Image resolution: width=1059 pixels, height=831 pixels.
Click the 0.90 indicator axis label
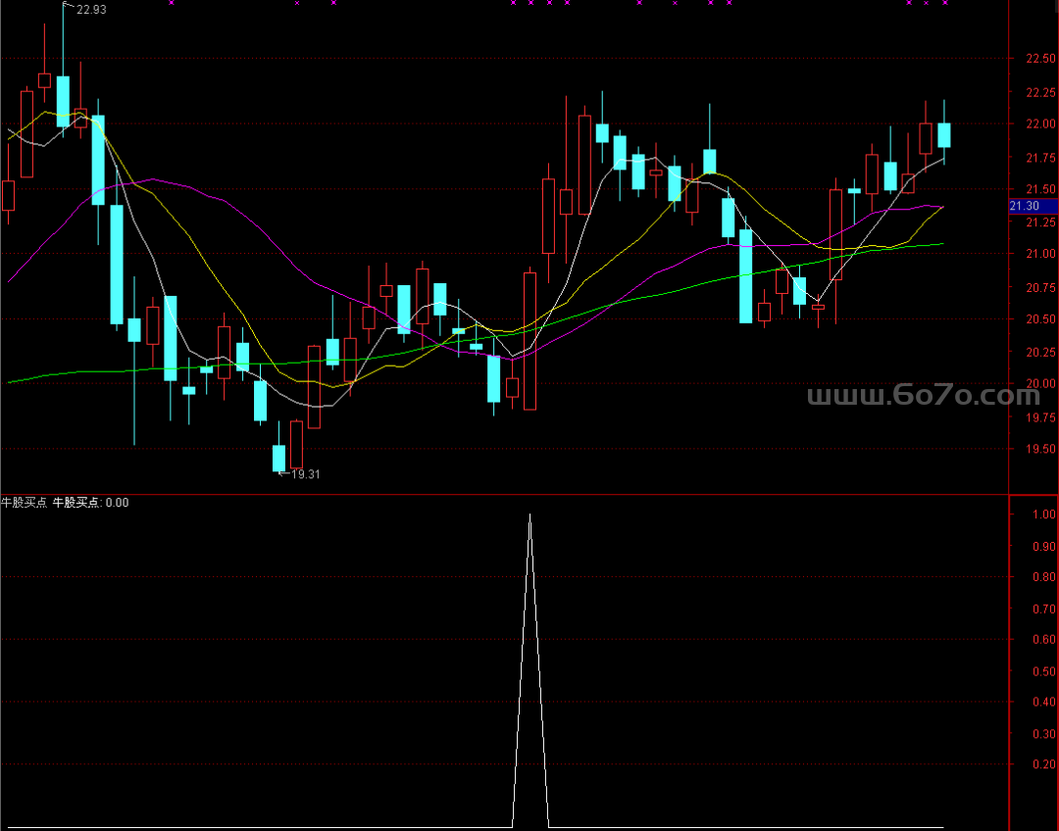point(1044,546)
